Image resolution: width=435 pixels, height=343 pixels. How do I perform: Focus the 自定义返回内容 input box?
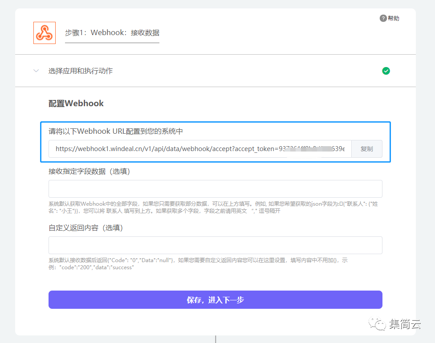point(215,245)
